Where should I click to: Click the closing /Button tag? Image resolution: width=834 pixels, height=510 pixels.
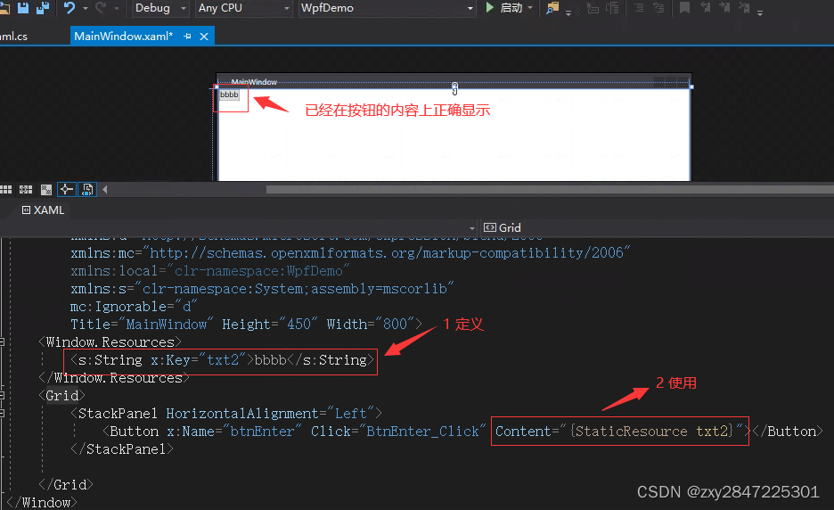tap(788, 432)
